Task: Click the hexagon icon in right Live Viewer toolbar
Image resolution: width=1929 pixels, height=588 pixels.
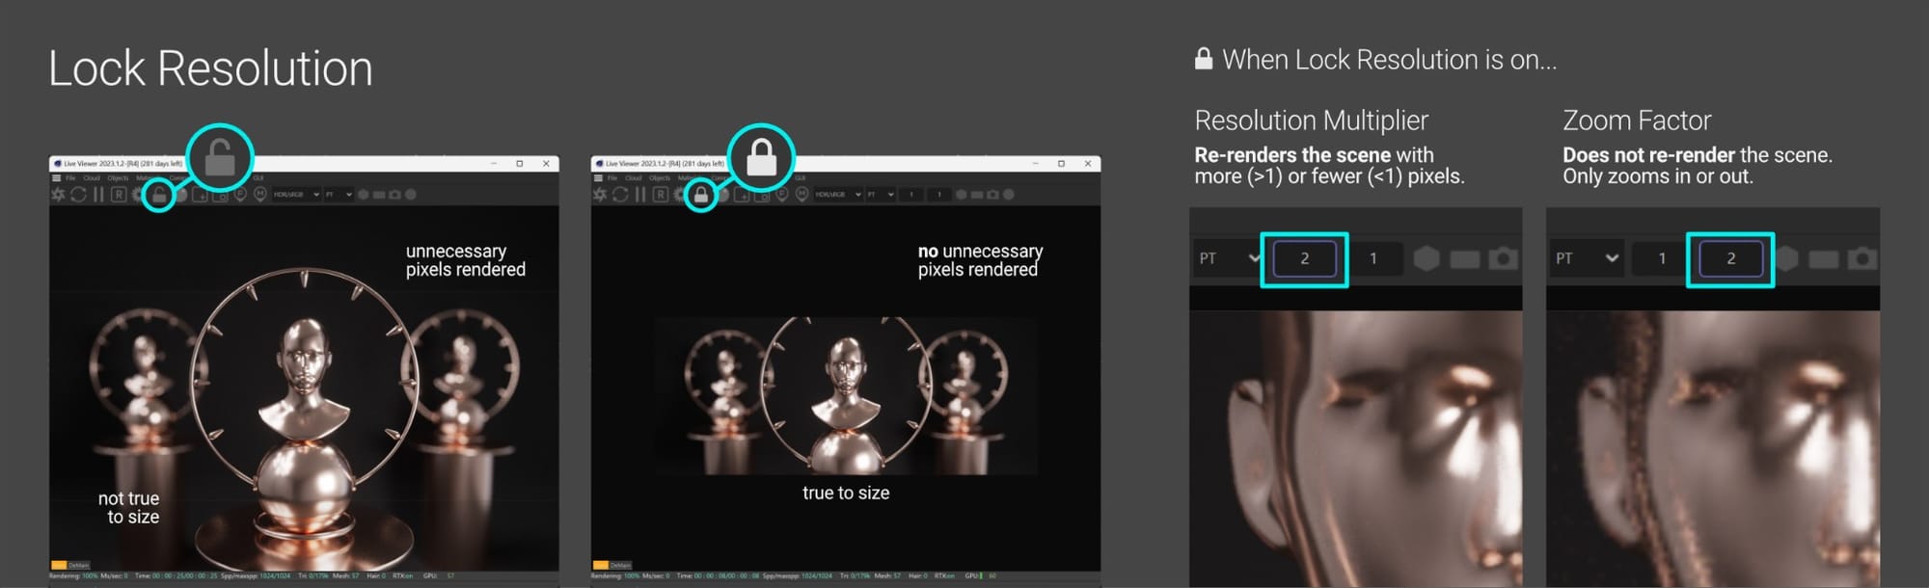Action: coord(961,195)
